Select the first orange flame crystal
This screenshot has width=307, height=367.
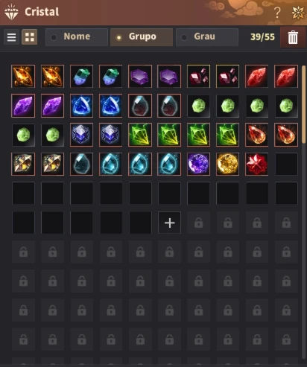[x=23, y=76]
